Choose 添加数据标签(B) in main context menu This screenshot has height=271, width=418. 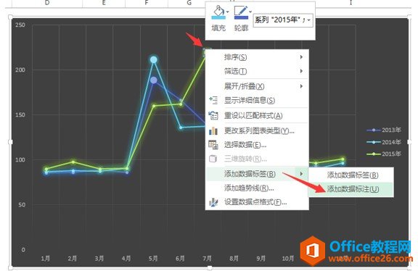coord(257,174)
